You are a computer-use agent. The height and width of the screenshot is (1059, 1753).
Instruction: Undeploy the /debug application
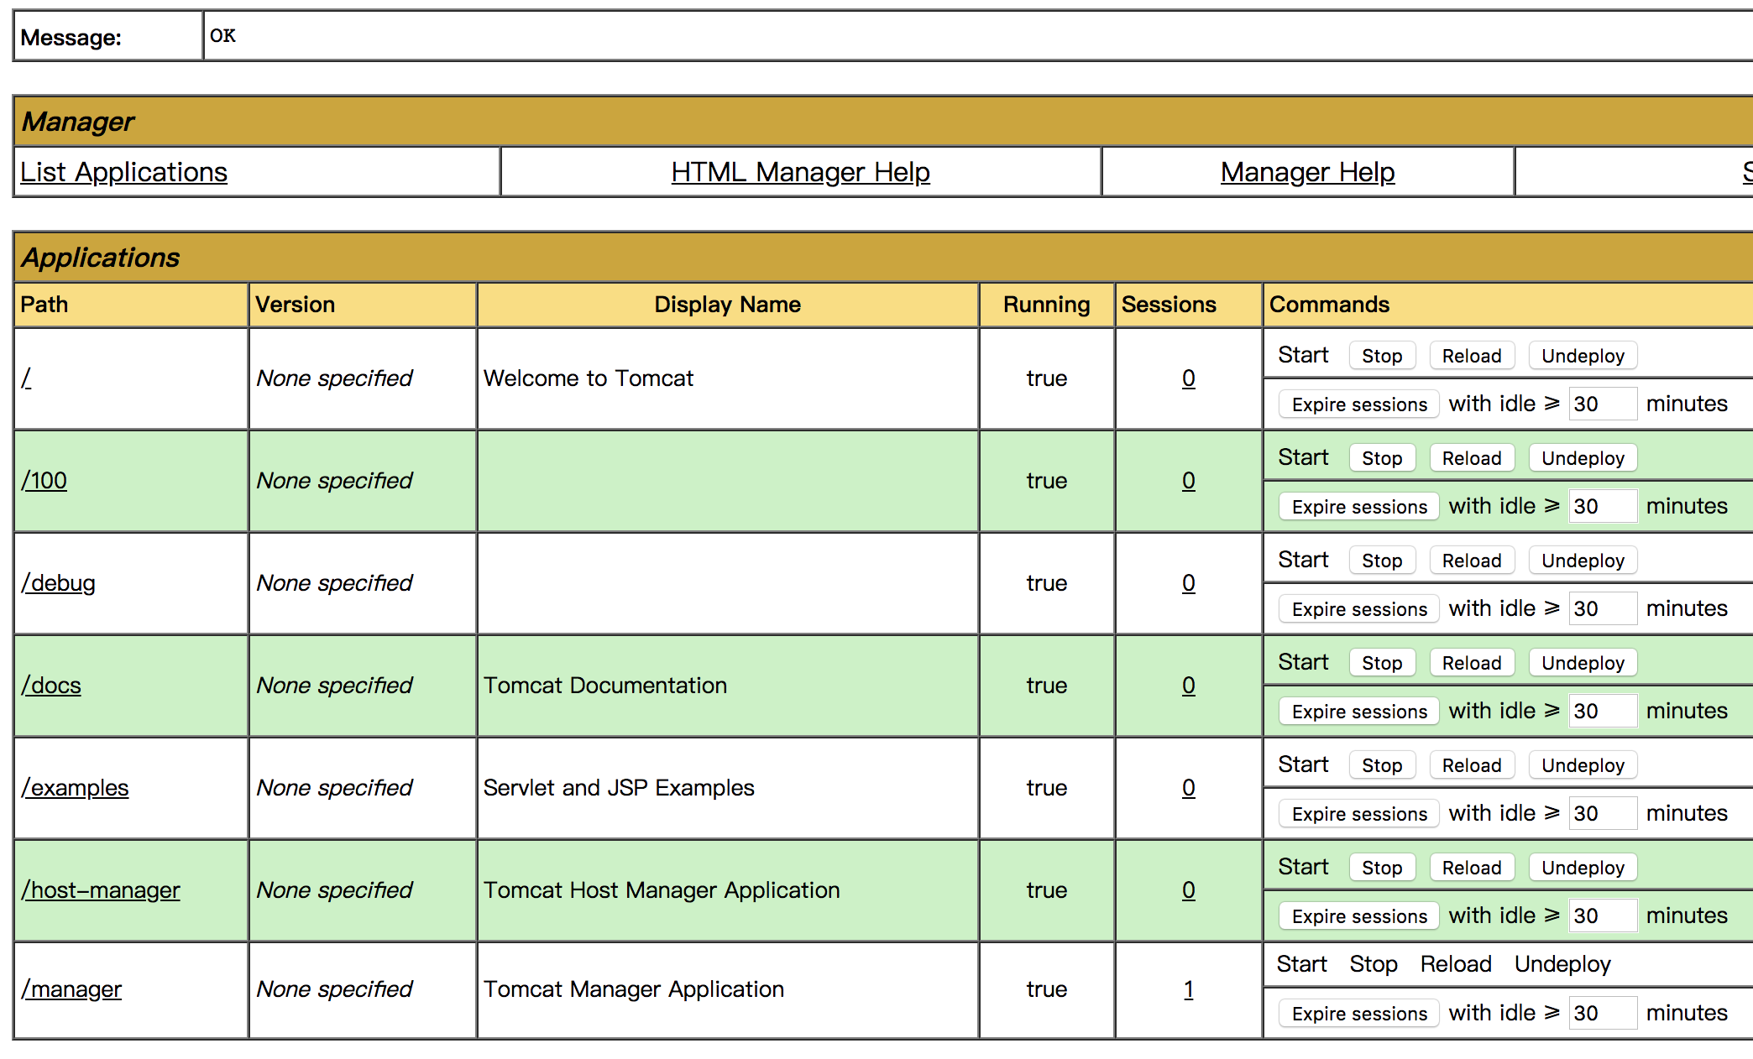click(x=1582, y=561)
